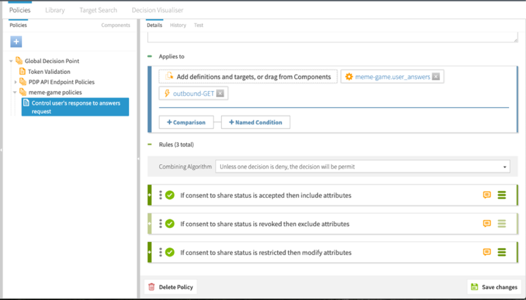Toggle green check on revoked consent rule

point(170,224)
